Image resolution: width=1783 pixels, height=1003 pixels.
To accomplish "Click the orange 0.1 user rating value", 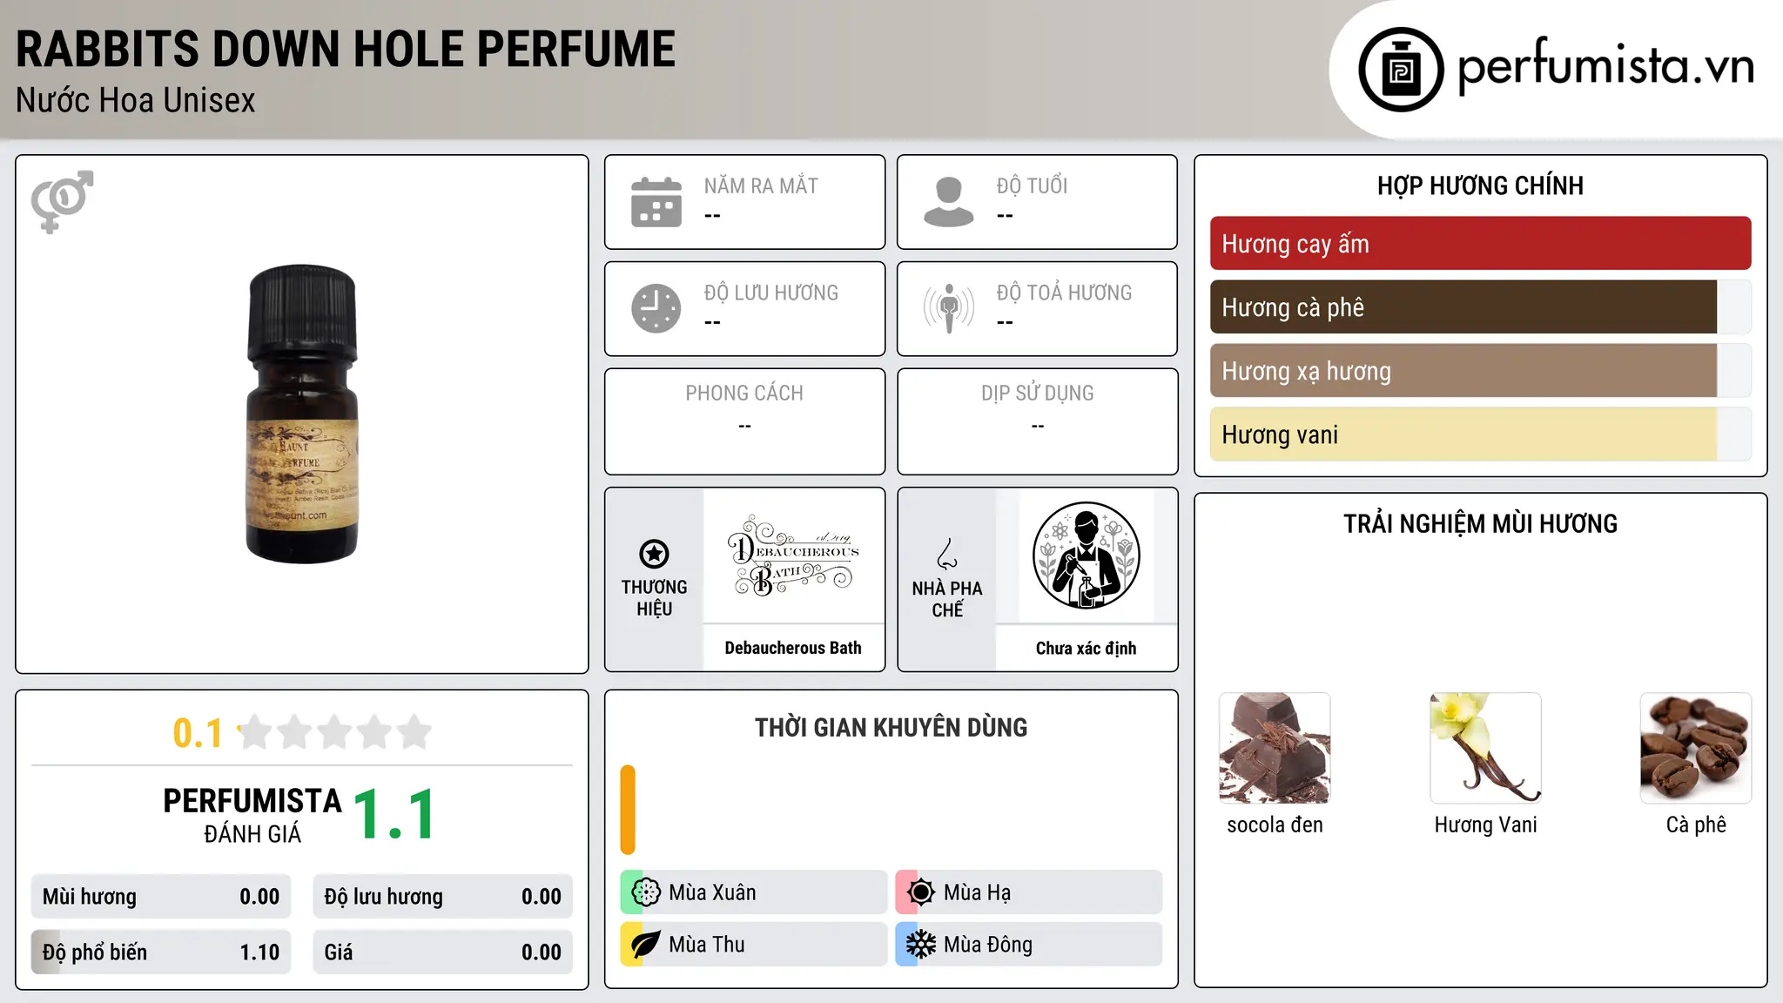I will (x=198, y=733).
